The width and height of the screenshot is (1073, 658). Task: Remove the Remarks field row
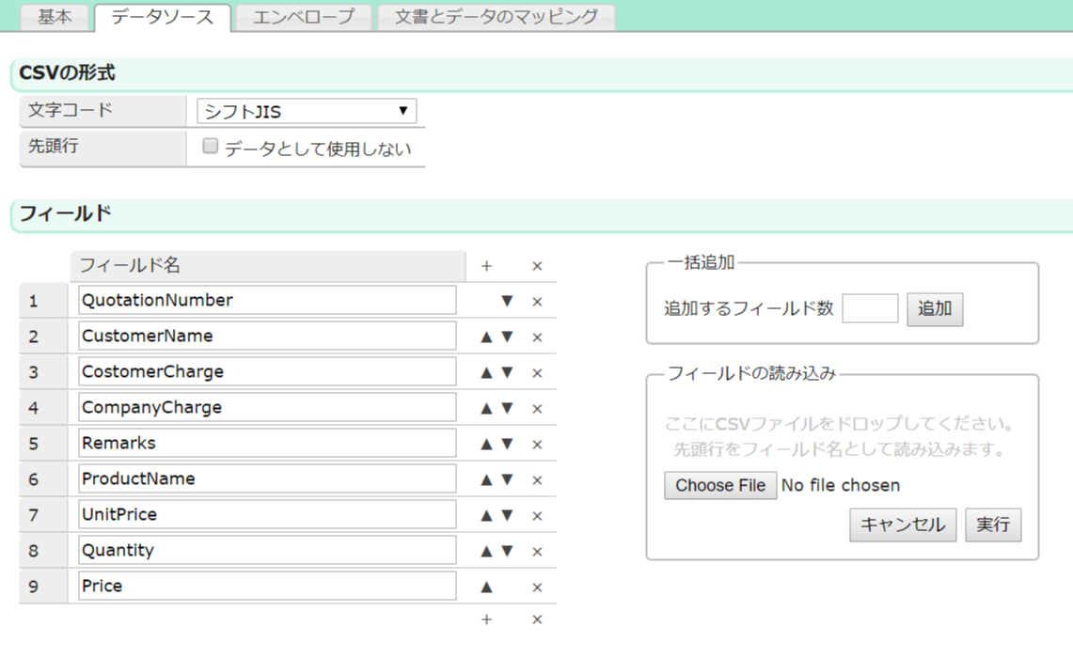(537, 445)
